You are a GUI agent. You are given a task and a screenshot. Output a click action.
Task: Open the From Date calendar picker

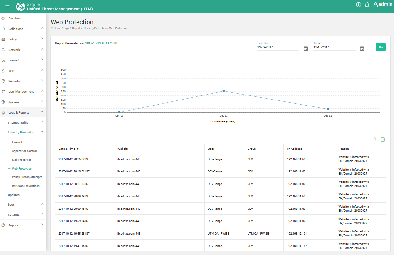[305, 48]
